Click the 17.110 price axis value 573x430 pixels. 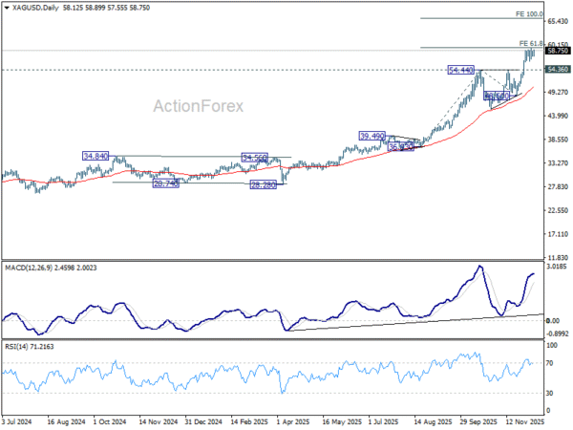[558, 234]
